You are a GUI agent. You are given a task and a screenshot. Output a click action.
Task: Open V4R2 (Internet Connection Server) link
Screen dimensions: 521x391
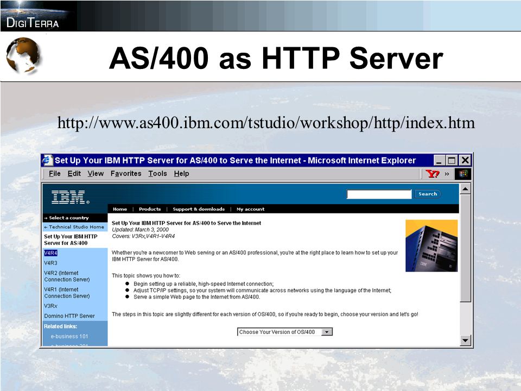(x=67, y=276)
